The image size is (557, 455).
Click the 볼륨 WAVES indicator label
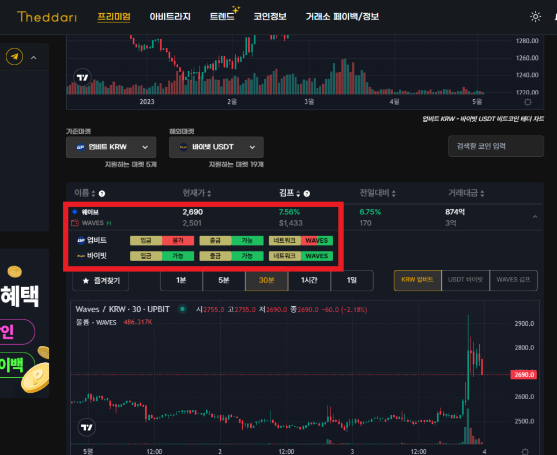pyautogui.click(x=96, y=322)
